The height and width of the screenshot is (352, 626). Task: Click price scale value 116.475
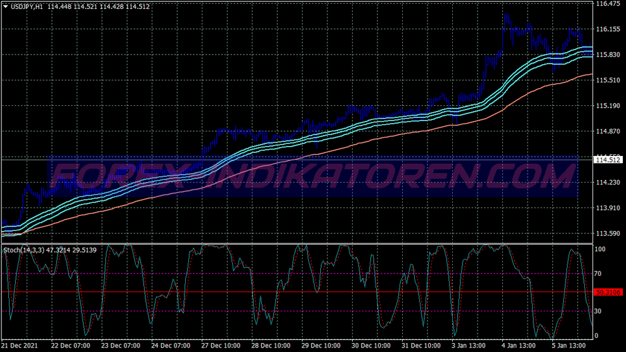608,4
